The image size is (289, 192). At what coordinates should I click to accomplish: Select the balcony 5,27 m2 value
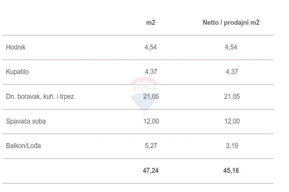pos(151,146)
